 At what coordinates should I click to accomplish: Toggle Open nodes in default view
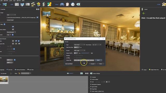(91, 91)
